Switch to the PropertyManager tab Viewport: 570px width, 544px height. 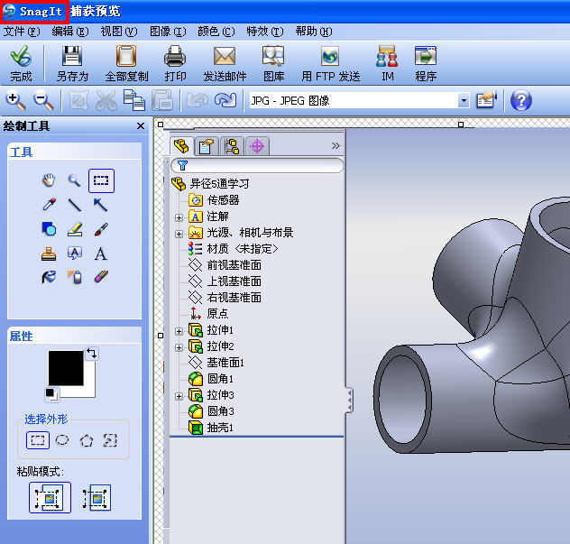tap(207, 146)
